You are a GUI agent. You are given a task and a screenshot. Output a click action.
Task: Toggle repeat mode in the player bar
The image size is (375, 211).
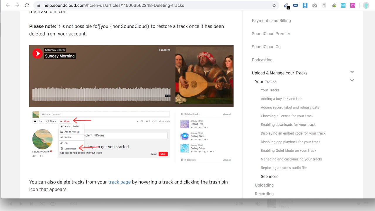[x=53, y=203]
